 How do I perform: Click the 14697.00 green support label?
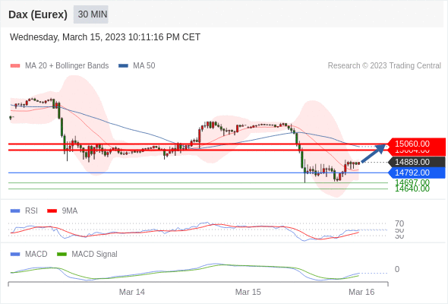[x=412, y=182]
